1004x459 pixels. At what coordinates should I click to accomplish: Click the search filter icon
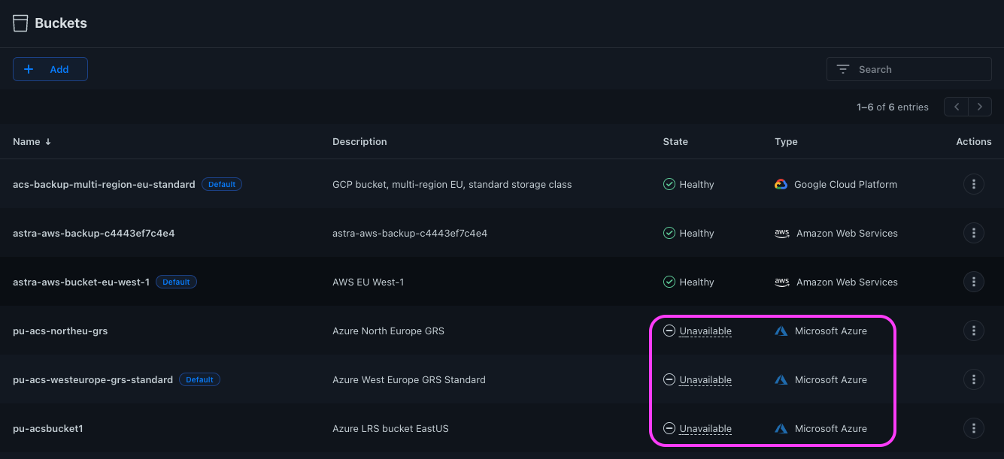pos(843,69)
